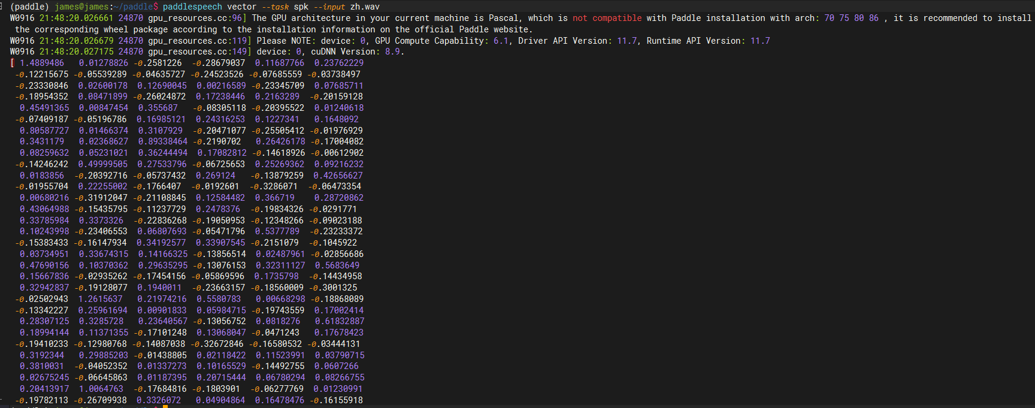Click the value '-0.00612902'
This screenshot has width=1035, height=408.
[x=338, y=153]
